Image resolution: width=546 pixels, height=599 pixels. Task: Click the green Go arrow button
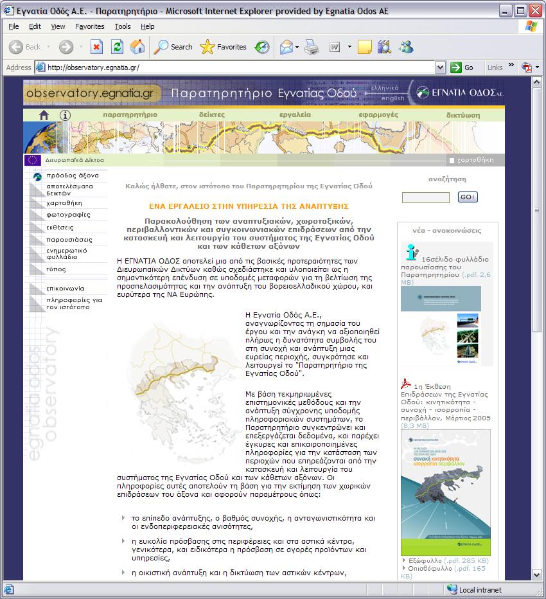(x=456, y=67)
